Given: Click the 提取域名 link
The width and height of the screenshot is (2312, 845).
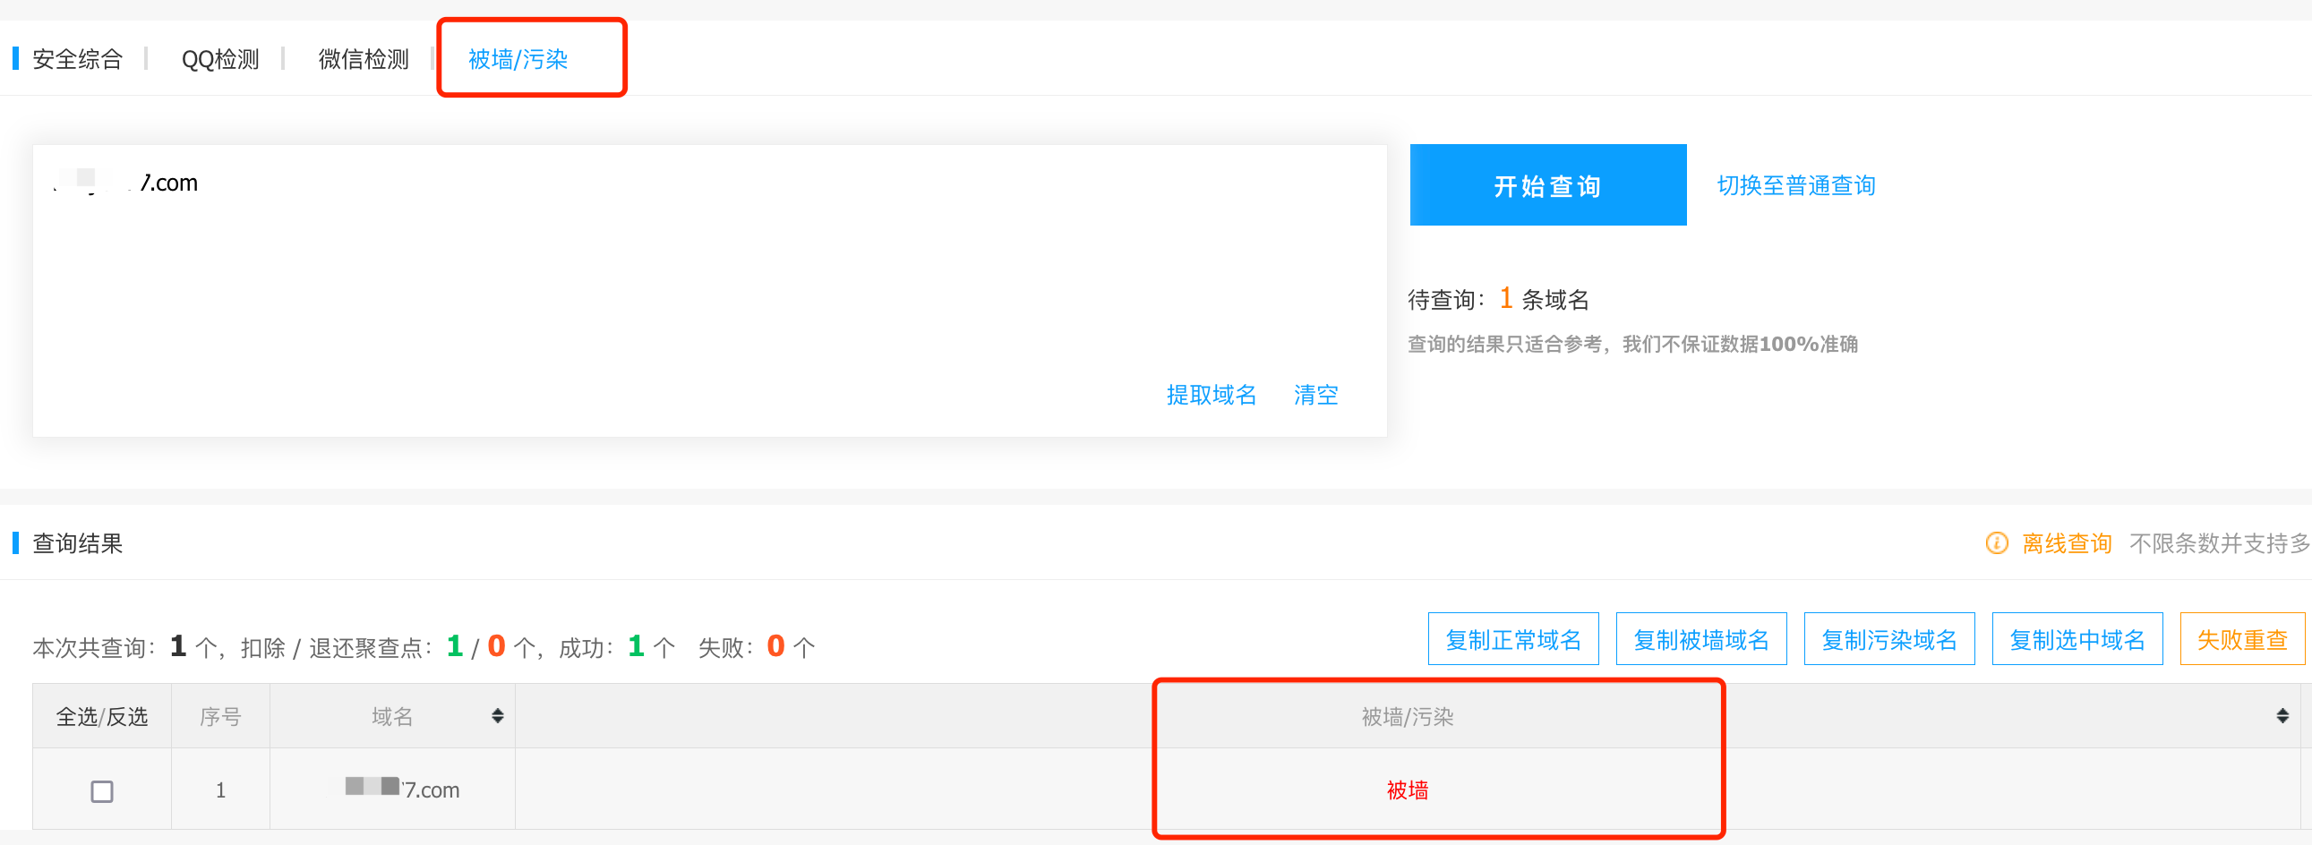Looking at the screenshot, I should [1212, 395].
